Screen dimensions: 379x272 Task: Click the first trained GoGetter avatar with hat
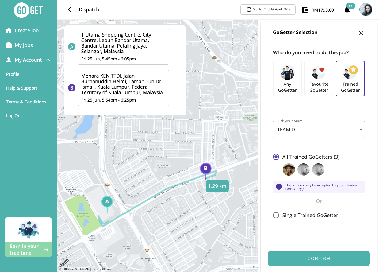click(x=289, y=169)
